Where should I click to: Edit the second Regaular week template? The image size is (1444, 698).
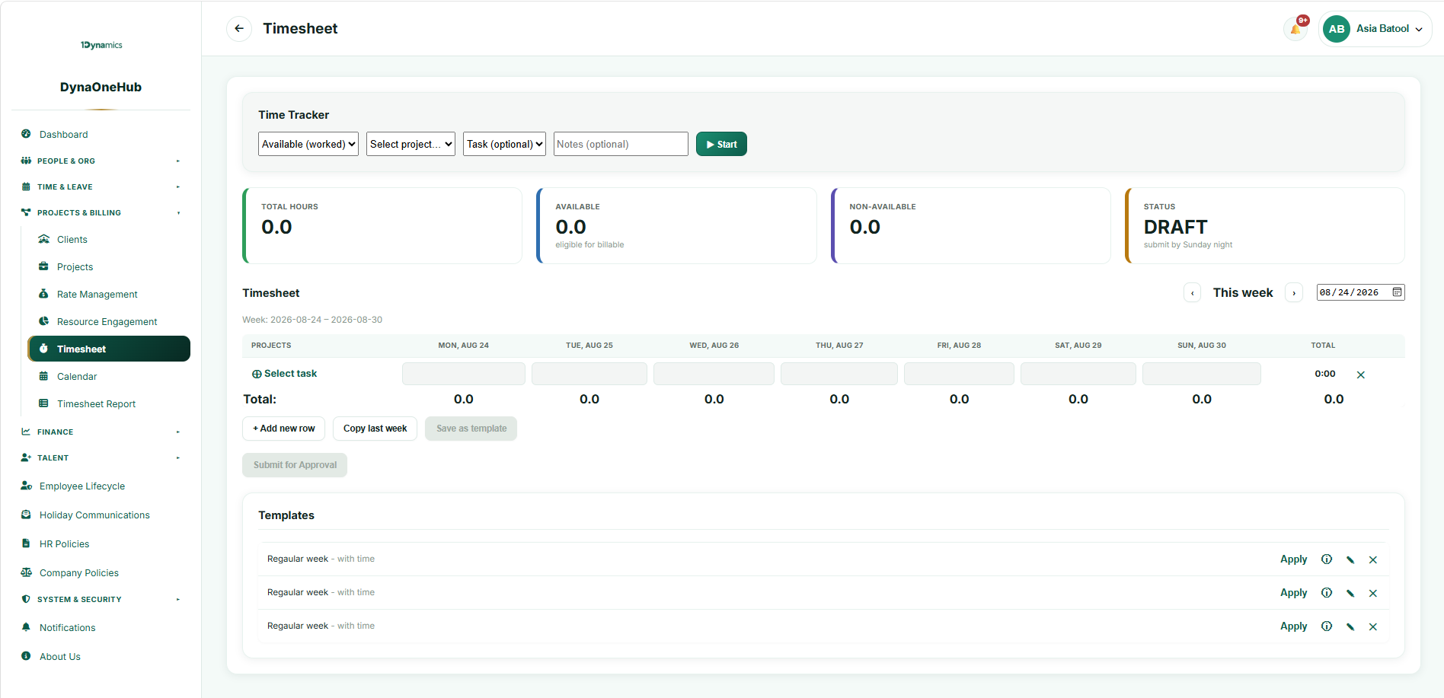click(x=1350, y=593)
